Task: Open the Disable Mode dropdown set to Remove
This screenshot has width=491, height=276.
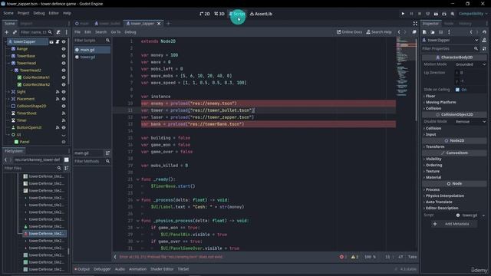Action: [x=470, y=121]
